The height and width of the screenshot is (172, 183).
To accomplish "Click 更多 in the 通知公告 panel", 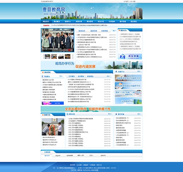I will pyautogui.click(x=139, y=31).
